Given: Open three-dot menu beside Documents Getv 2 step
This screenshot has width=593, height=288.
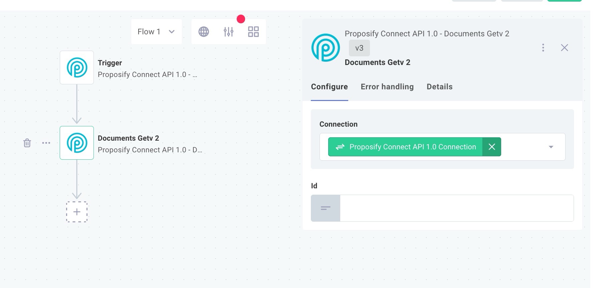Looking at the screenshot, I should point(46,143).
